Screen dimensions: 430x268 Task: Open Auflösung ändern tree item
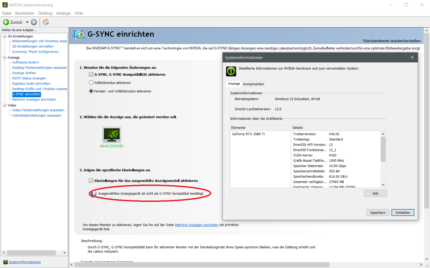(26, 62)
